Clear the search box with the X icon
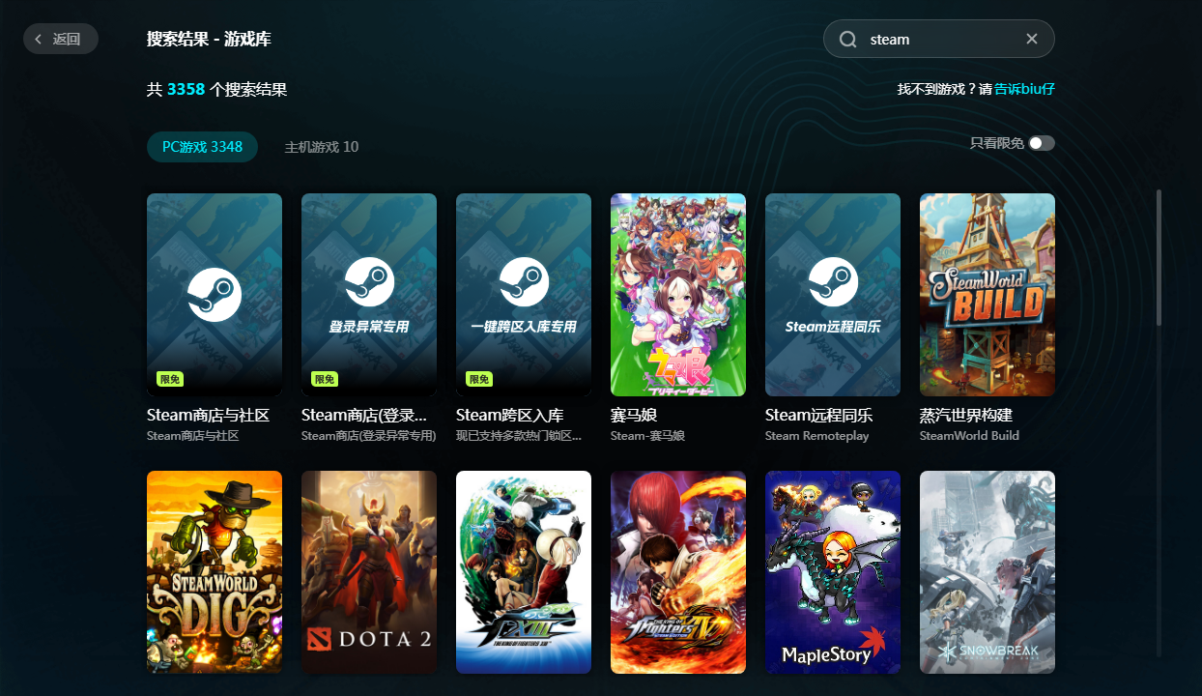Image resolution: width=1202 pixels, height=696 pixels. pyautogui.click(x=1032, y=39)
